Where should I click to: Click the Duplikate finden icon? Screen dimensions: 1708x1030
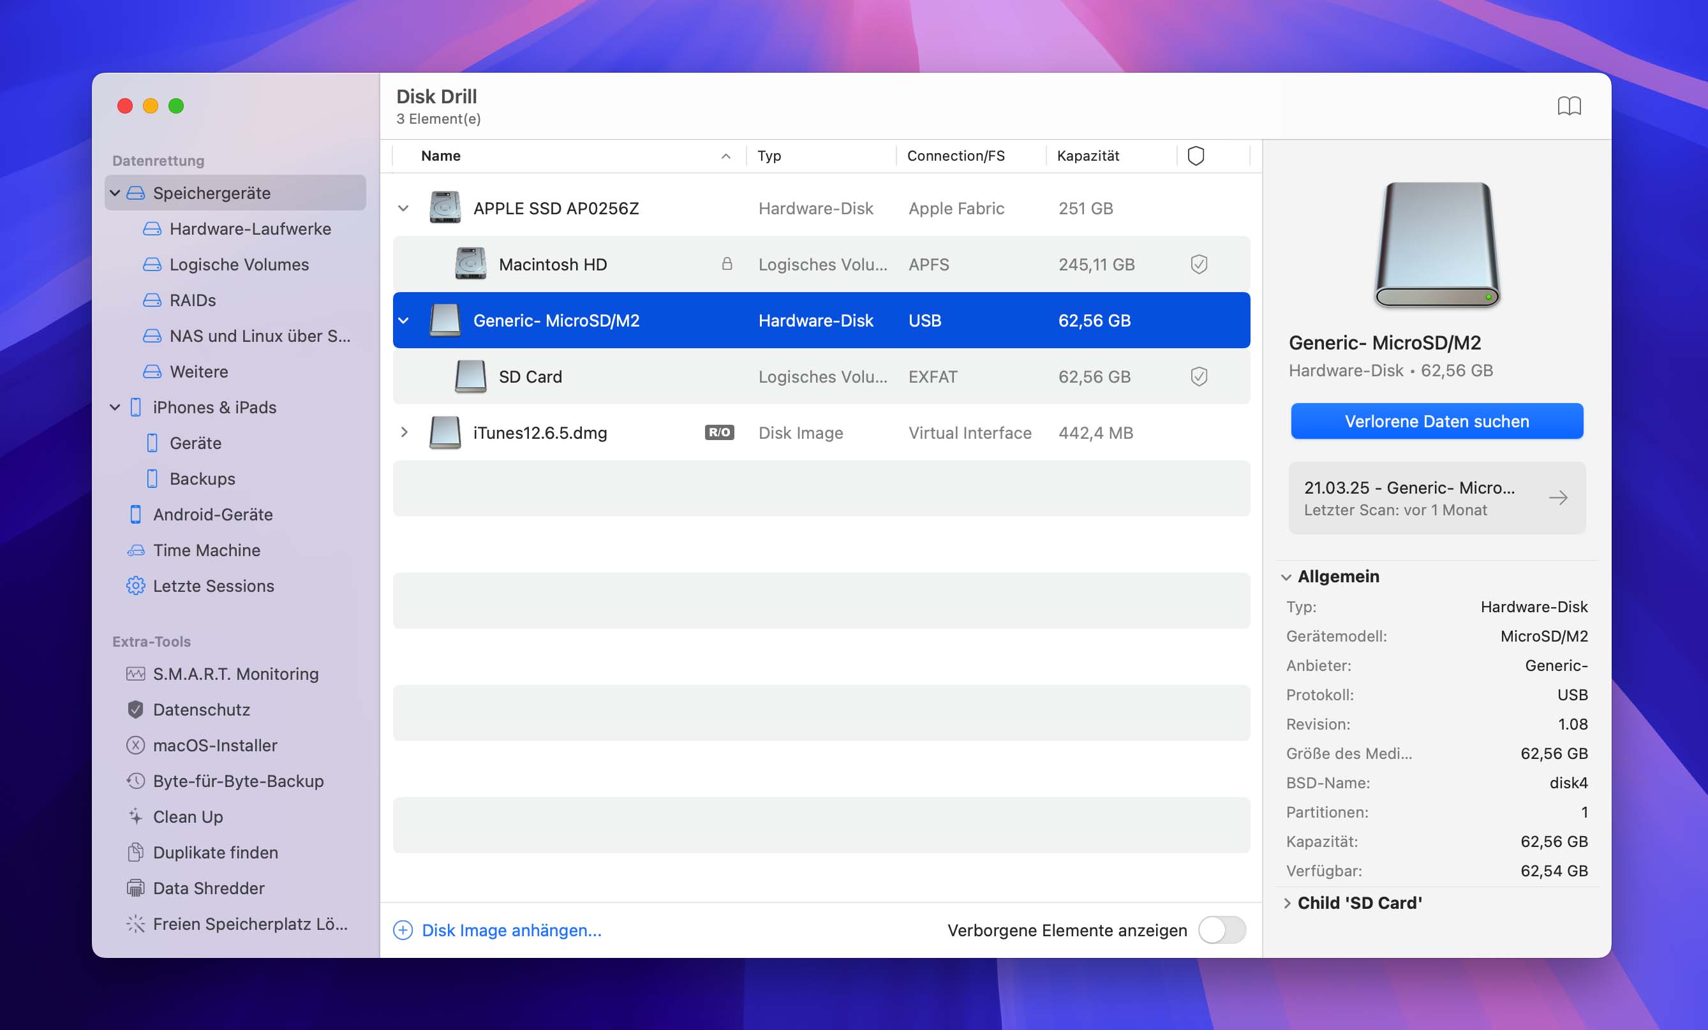136,852
